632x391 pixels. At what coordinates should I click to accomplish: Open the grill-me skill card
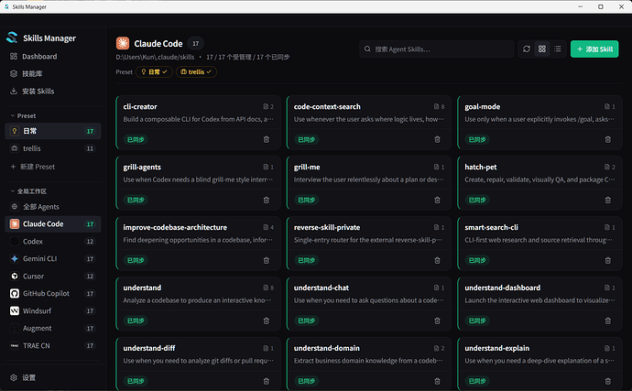tap(369, 183)
